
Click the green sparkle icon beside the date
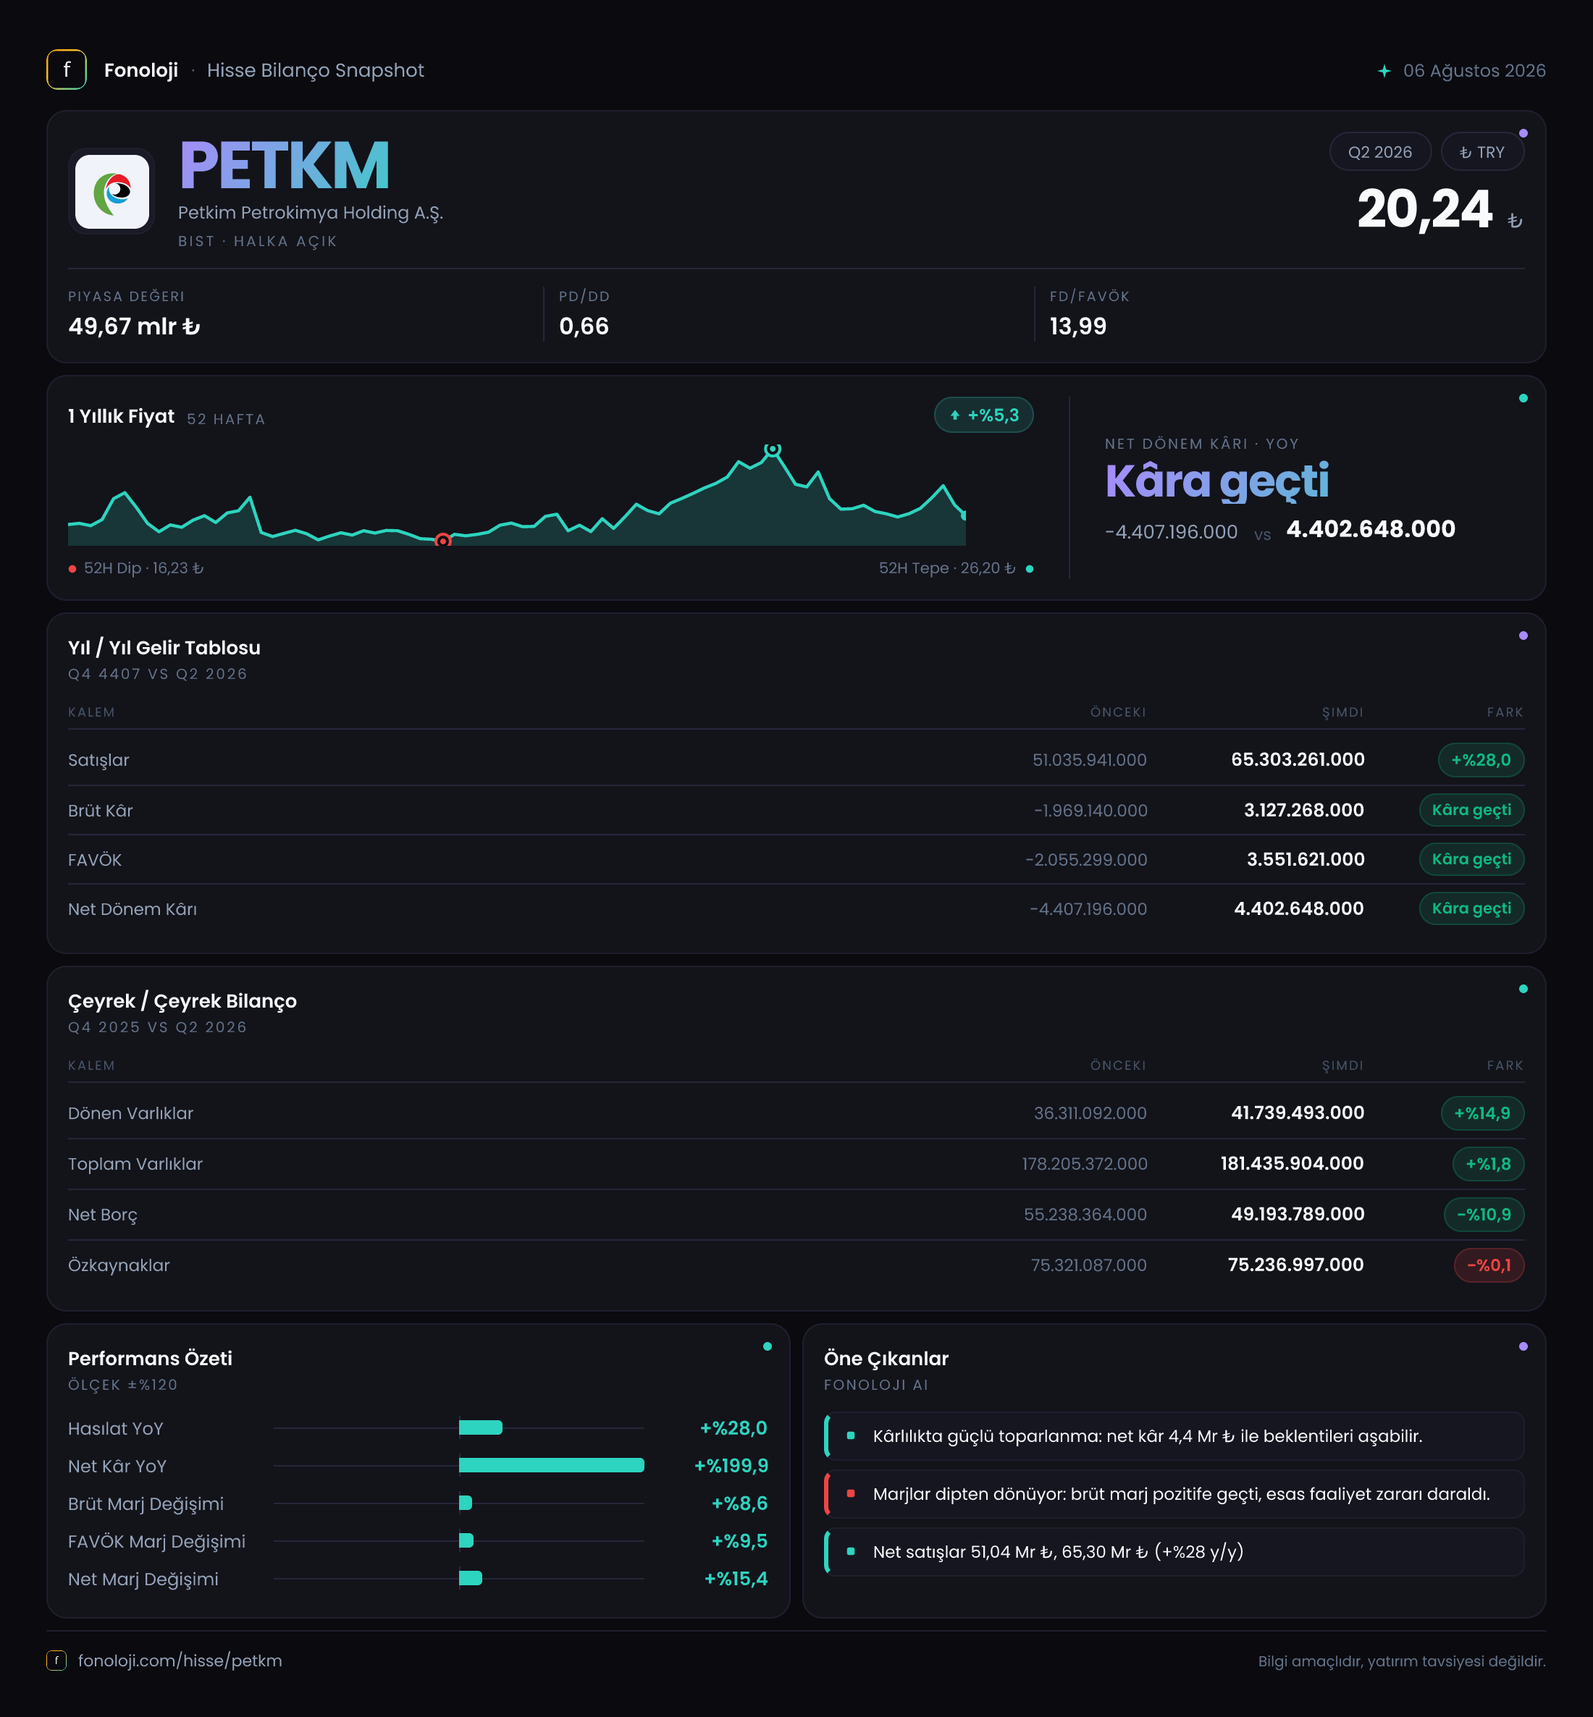(x=1384, y=71)
